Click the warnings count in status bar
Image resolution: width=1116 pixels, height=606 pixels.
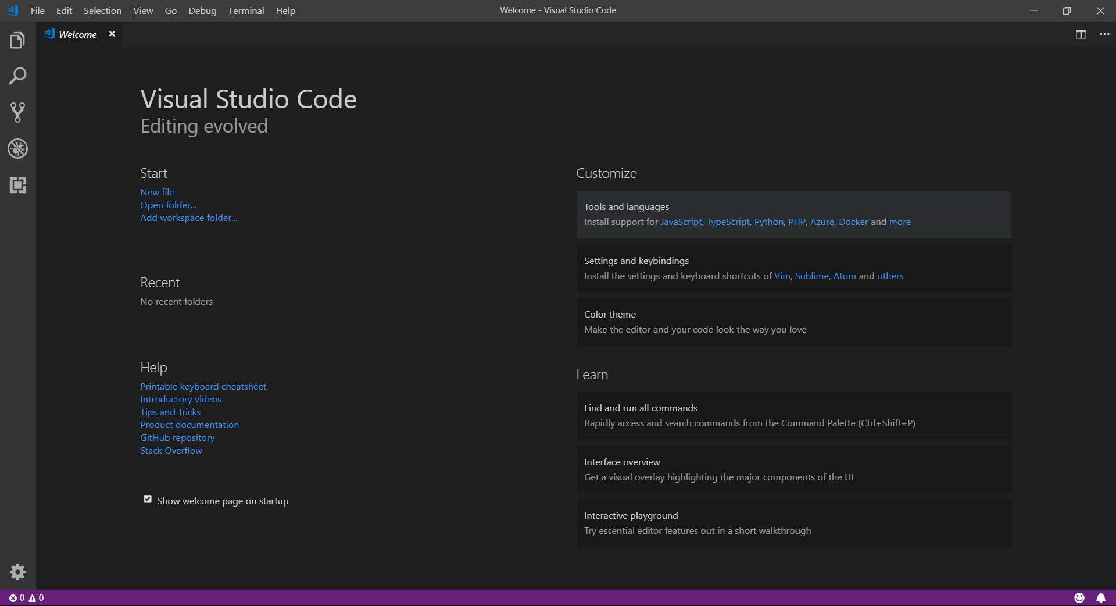[36, 598]
